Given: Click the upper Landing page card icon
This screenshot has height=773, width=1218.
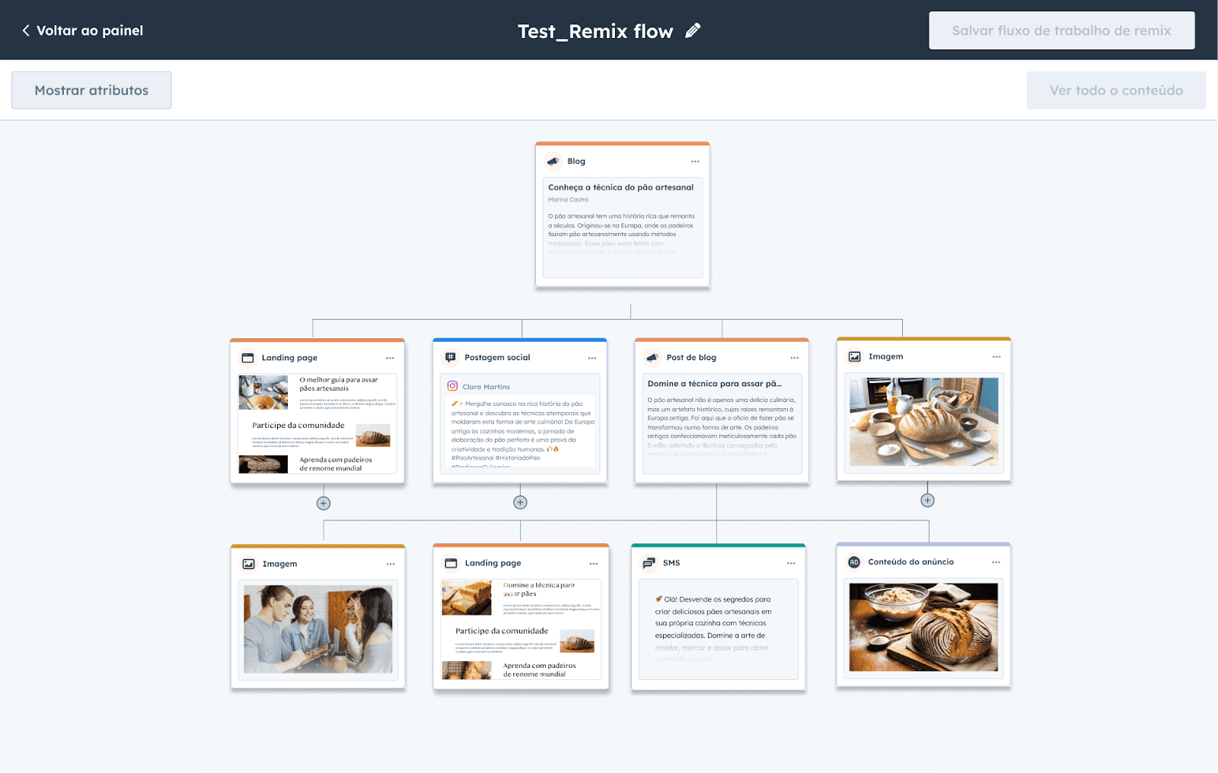Looking at the screenshot, I should click(x=247, y=358).
